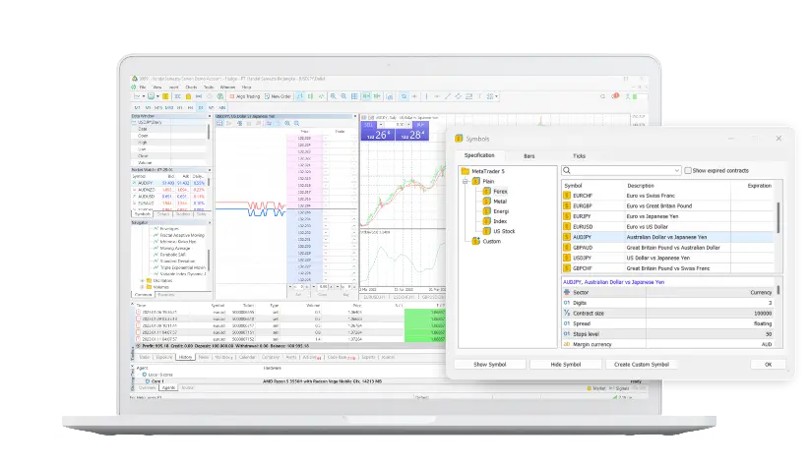Viewport: 809px width, 465px height.
Task: Close the Data Window panel
Action: (x=210, y=117)
